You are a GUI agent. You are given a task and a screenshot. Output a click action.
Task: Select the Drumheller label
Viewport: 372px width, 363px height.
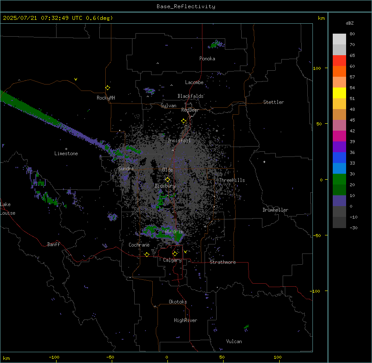(275, 210)
